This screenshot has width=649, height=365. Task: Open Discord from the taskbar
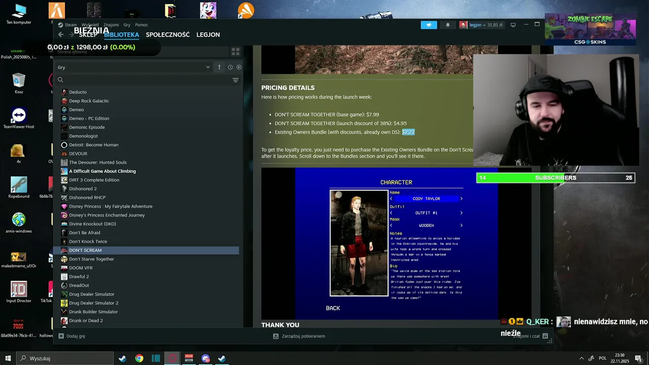click(x=205, y=358)
